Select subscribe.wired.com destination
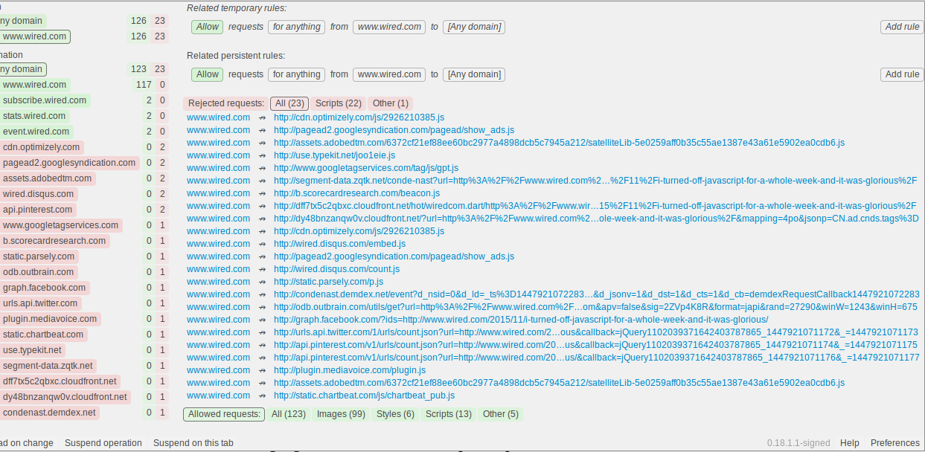The height and width of the screenshot is (452, 925). (x=45, y=100)
